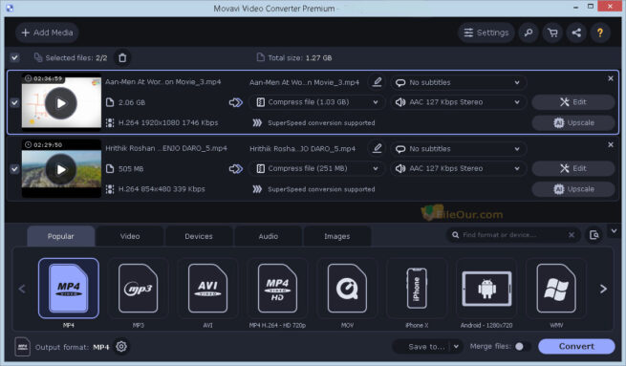
Task: Click SuperSpeed icon in Hrithik Roshan row
Action: [x=257, y=189]
